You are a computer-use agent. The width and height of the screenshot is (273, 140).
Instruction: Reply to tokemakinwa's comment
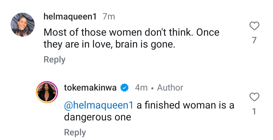pos(75,132)
